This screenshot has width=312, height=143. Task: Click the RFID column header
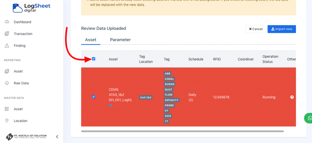point(217,59)
